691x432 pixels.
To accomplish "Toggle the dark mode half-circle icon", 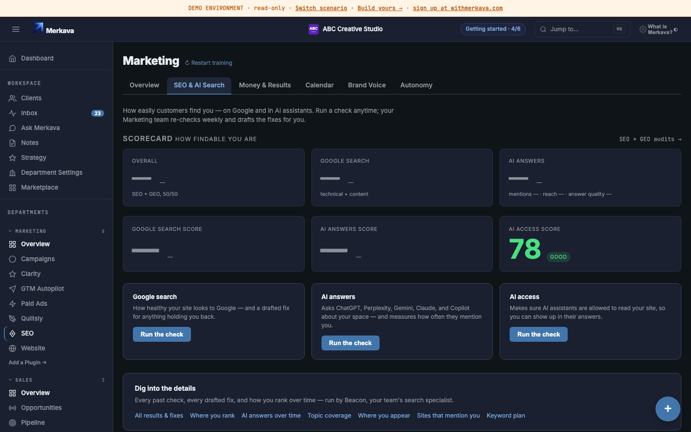I will point(676,30).
